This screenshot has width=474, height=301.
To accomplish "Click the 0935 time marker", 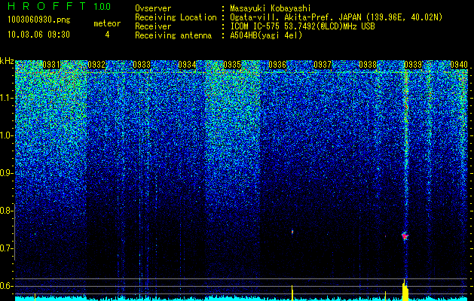I will pyautogui.click(x=232, y=65).
